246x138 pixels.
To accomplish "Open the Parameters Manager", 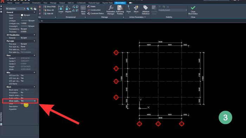I will 111,10.
